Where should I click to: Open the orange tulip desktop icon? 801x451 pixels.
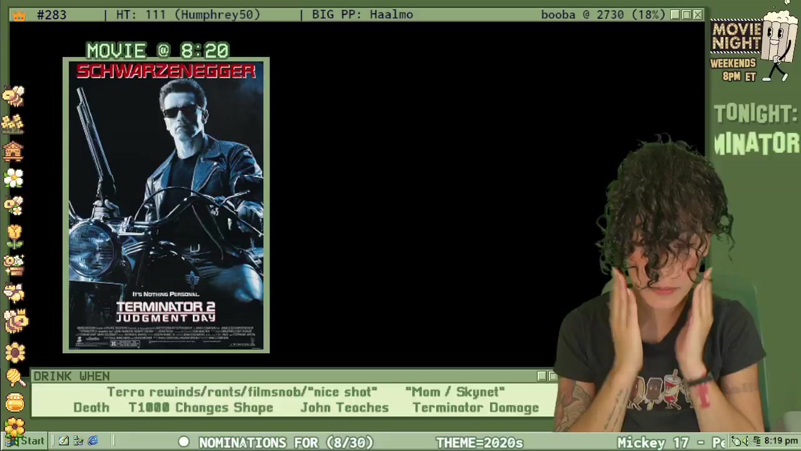point(15,236)
